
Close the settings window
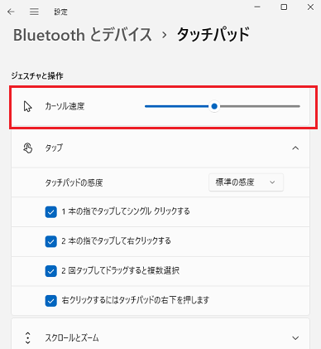point(310,7)
